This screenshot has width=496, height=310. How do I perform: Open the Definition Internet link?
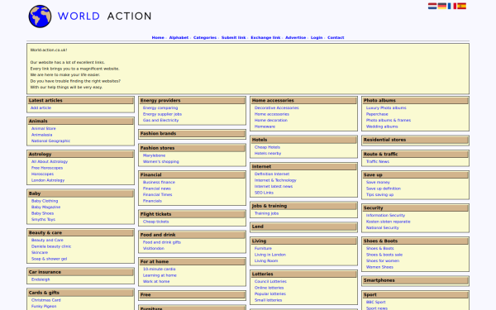(272, 174)
